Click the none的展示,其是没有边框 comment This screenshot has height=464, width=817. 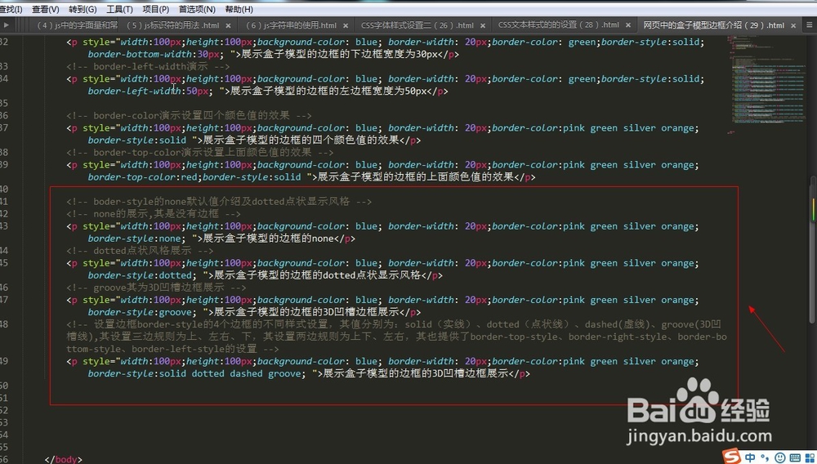pyautogui.click(x=154, y=213)
